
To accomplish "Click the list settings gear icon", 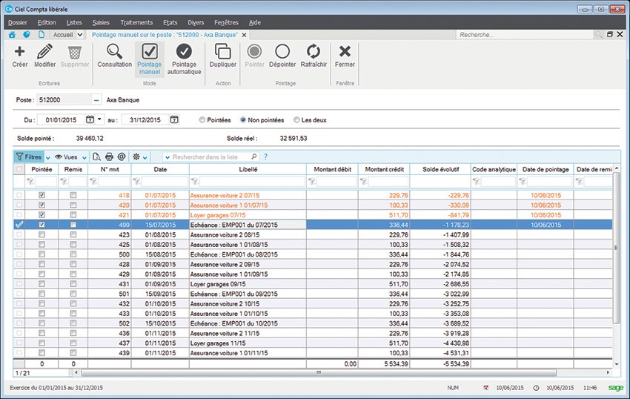I will (136, 157).
